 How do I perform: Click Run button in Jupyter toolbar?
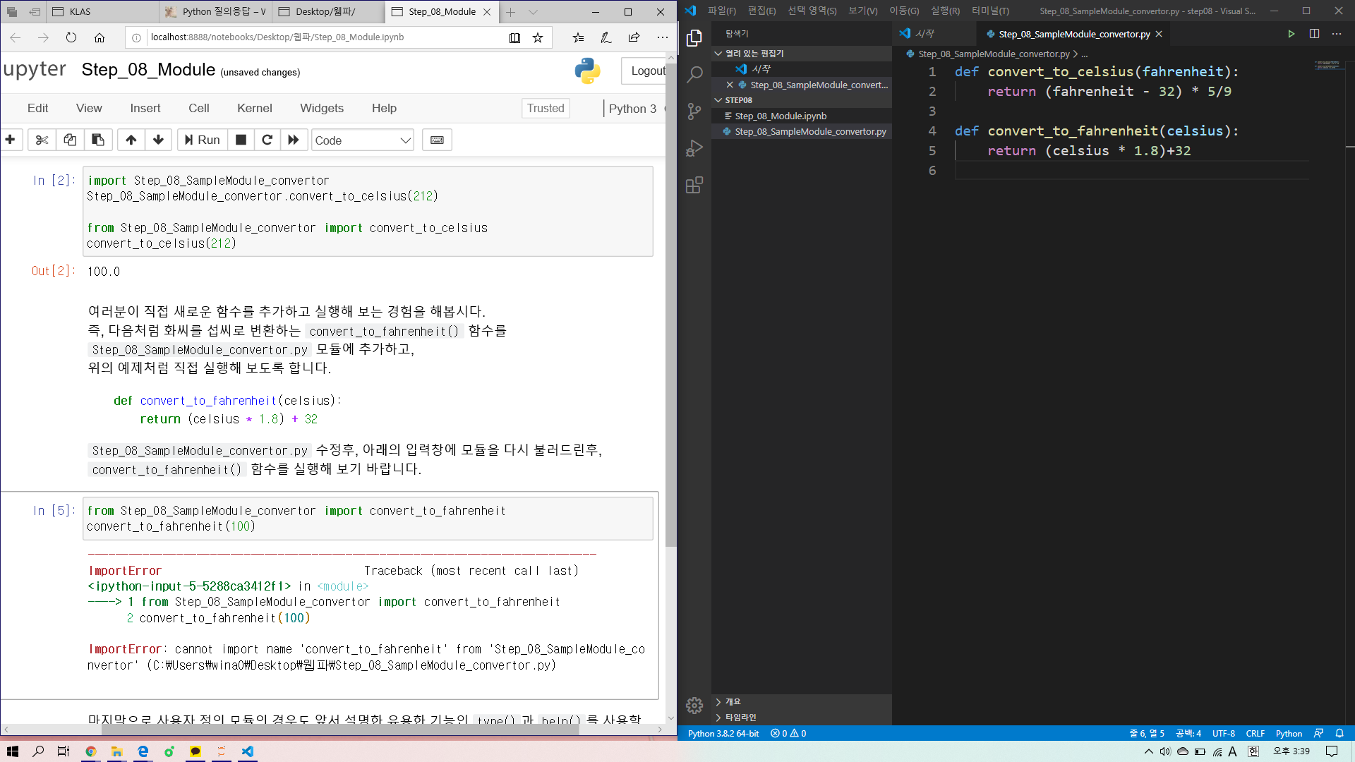point(202,140)
